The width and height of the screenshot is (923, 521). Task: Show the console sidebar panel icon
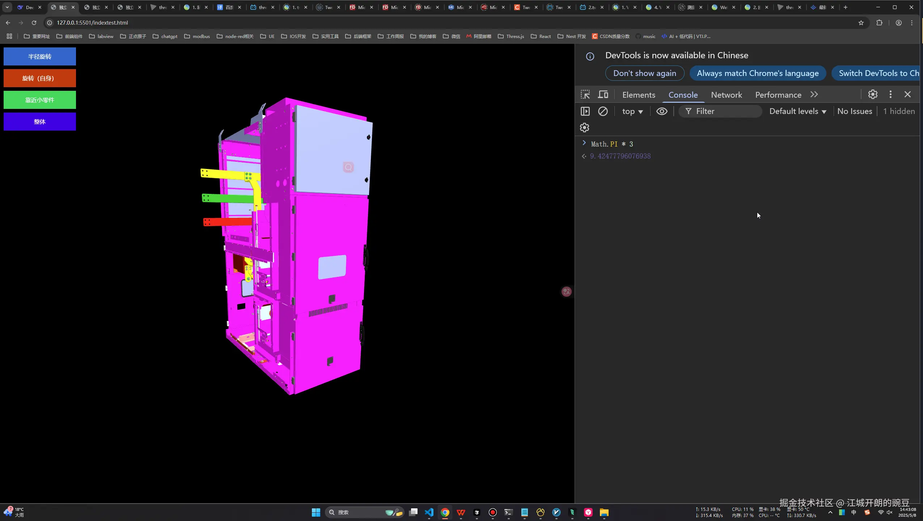click(585, 111)
